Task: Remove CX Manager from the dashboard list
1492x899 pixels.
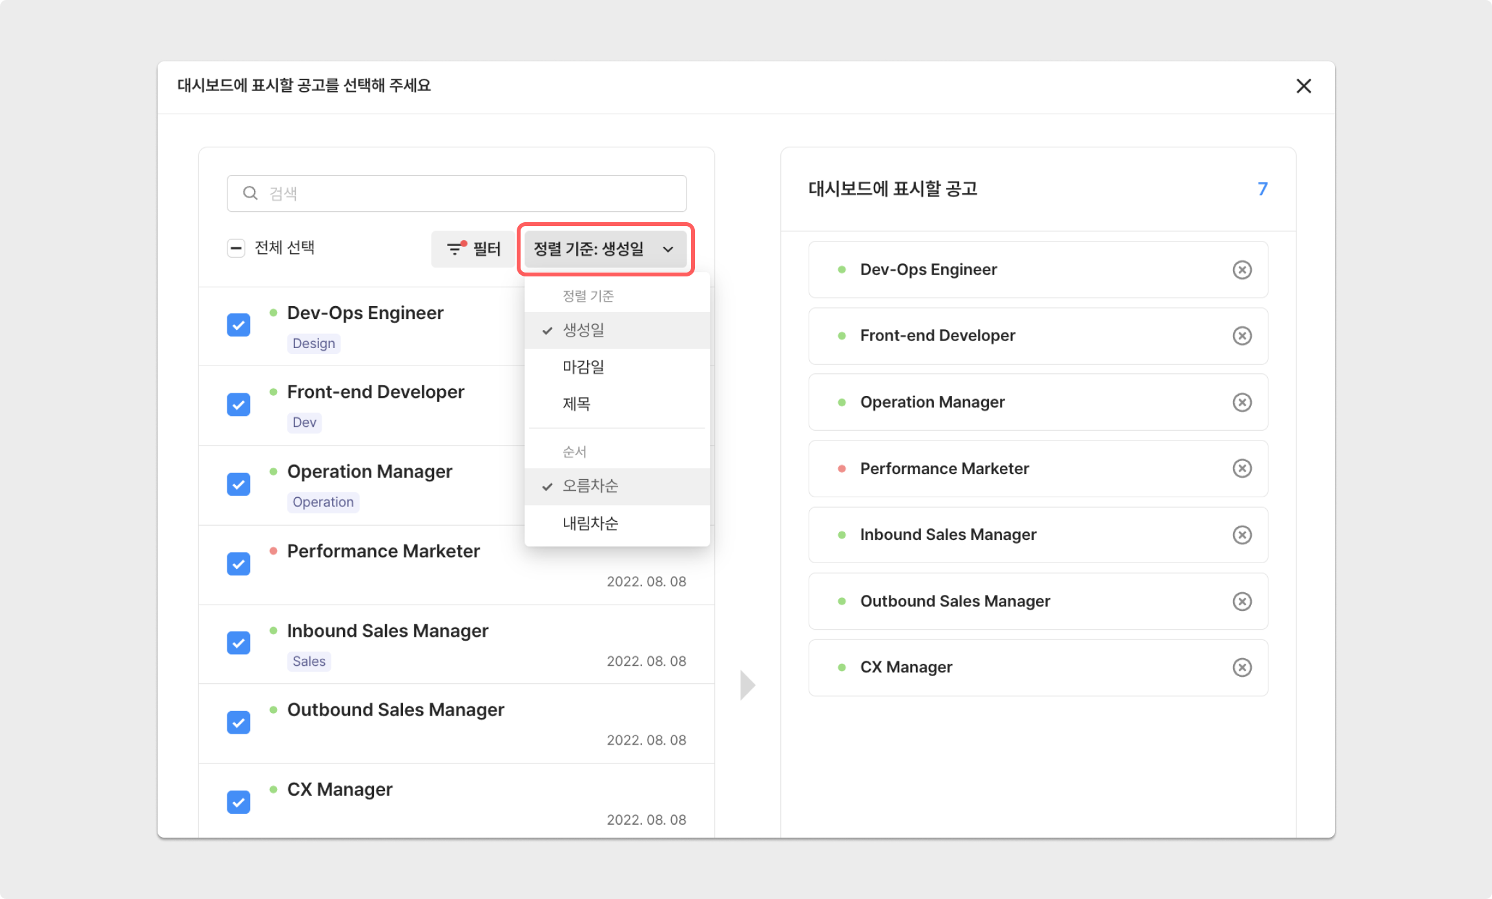Action: (x=1241, y=667)
